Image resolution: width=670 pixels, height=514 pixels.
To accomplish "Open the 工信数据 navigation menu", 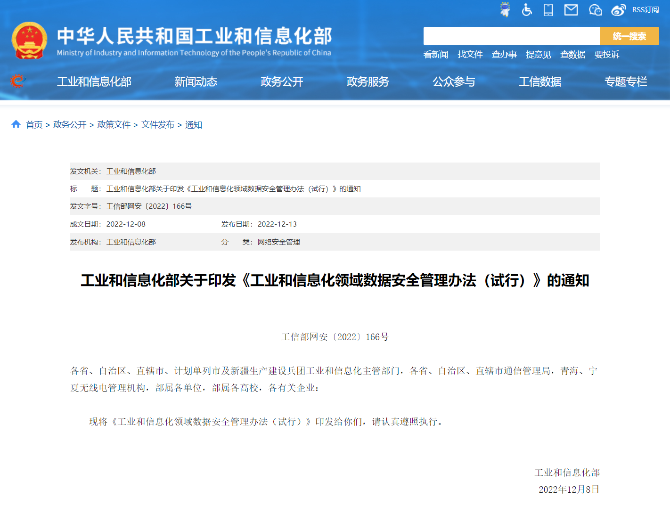I will [539, 82].
